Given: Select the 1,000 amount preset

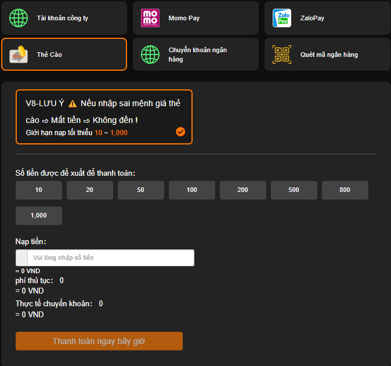Looking at the screenshot, I should click(39, 216).
